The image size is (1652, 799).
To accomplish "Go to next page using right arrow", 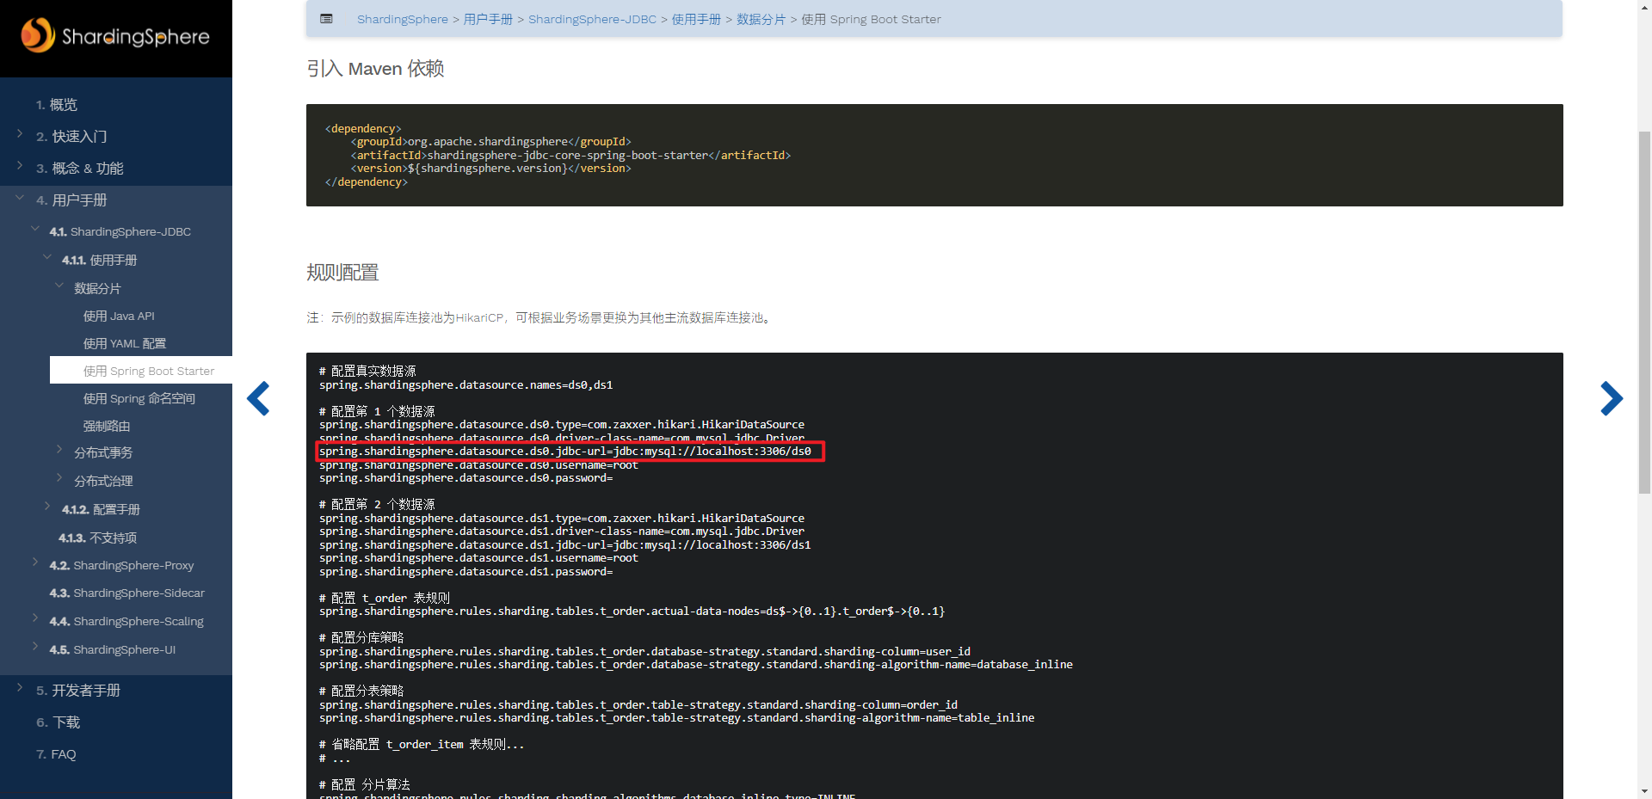I will pyautogui.click(x=1612, y=398).
